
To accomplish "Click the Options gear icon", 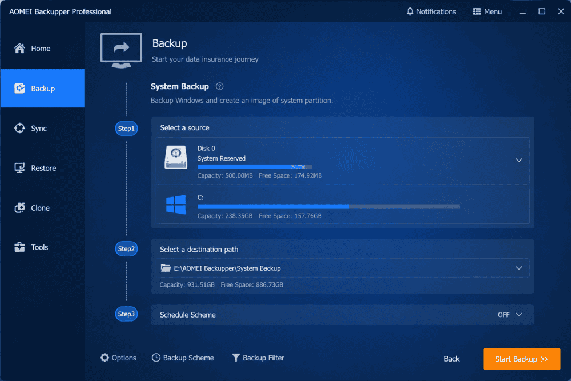I will coord(105,358).
